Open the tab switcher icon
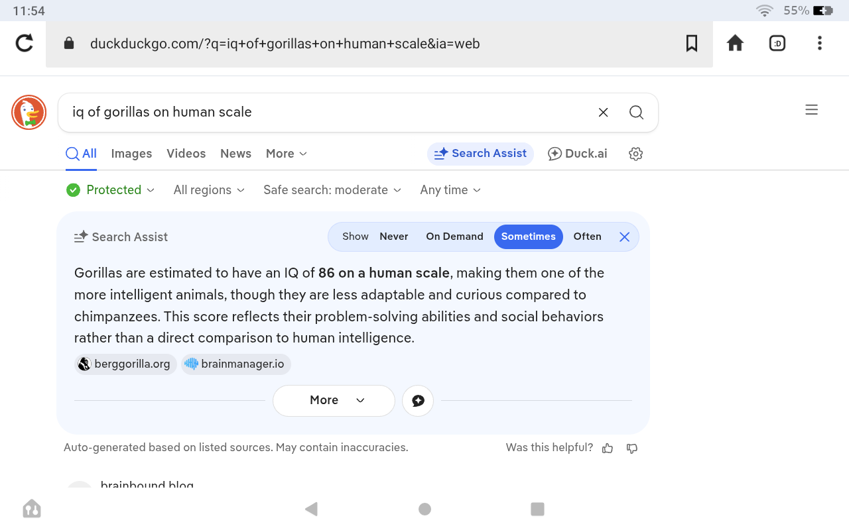The height and width of the screenshot is (530, 849). (777, 44)
